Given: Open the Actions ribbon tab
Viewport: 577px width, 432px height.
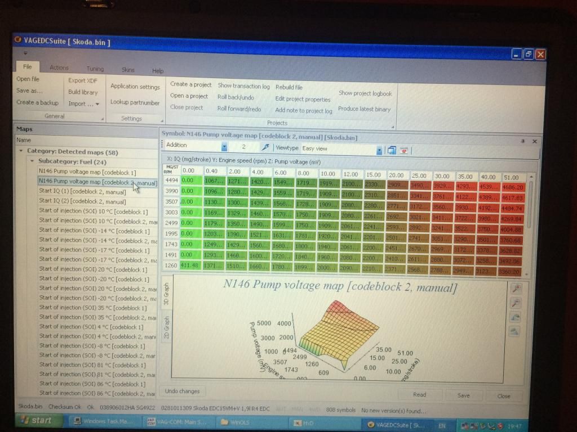Looking at the screenshot, I should (59, 67).
